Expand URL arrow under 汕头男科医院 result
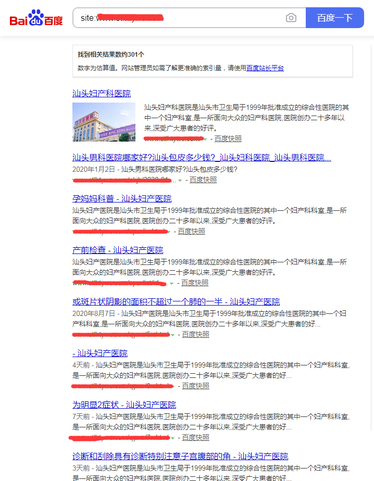This screenshot has height=481, width=374. pyautogui.click(x=180, y=180)
